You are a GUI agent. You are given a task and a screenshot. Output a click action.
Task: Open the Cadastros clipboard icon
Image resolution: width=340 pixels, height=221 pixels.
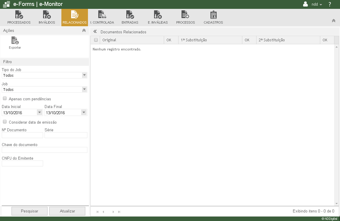213,15
